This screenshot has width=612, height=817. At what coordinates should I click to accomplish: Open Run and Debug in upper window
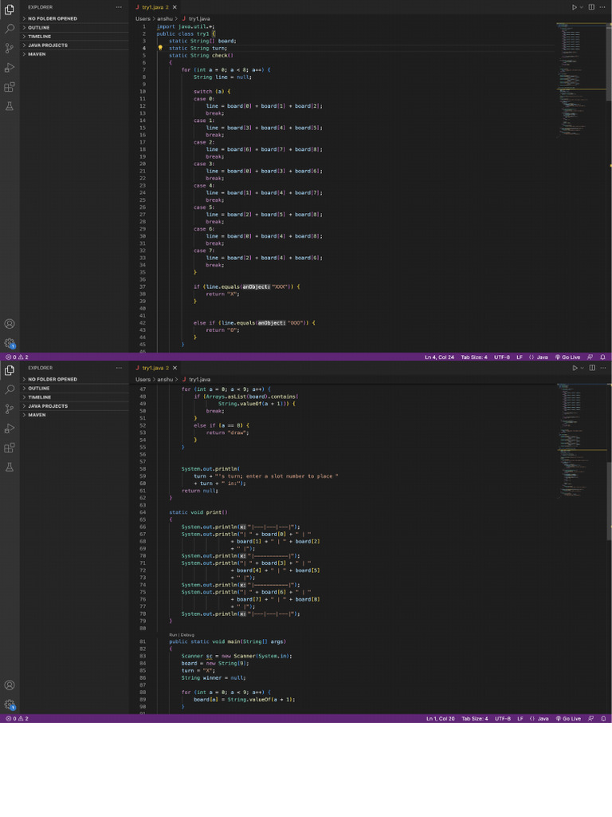[x=10, y=68]
